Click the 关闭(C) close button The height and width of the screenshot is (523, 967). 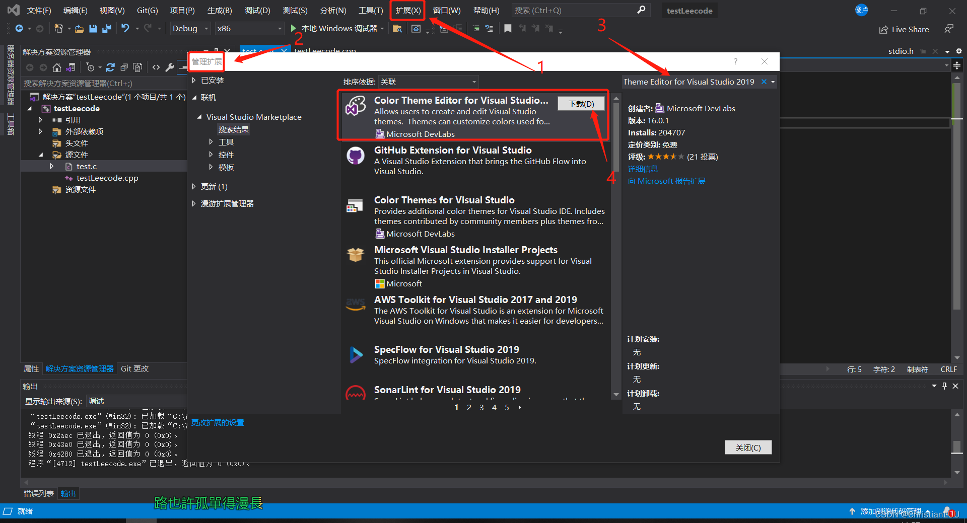(748, 447)
